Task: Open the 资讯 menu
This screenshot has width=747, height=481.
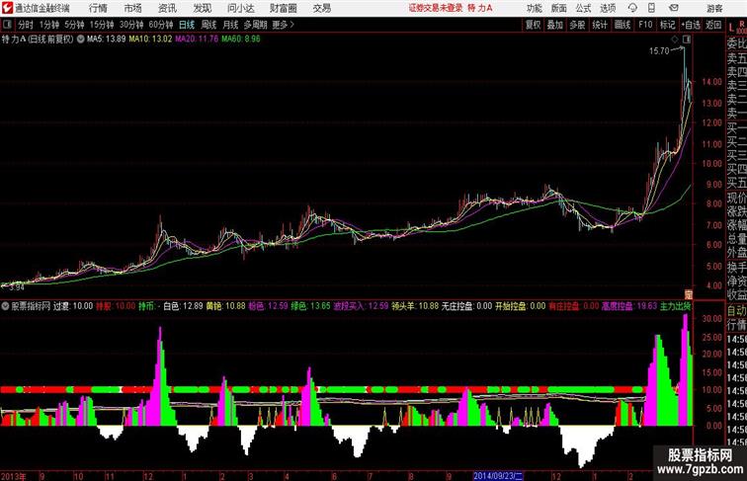Action: [167, 8]
